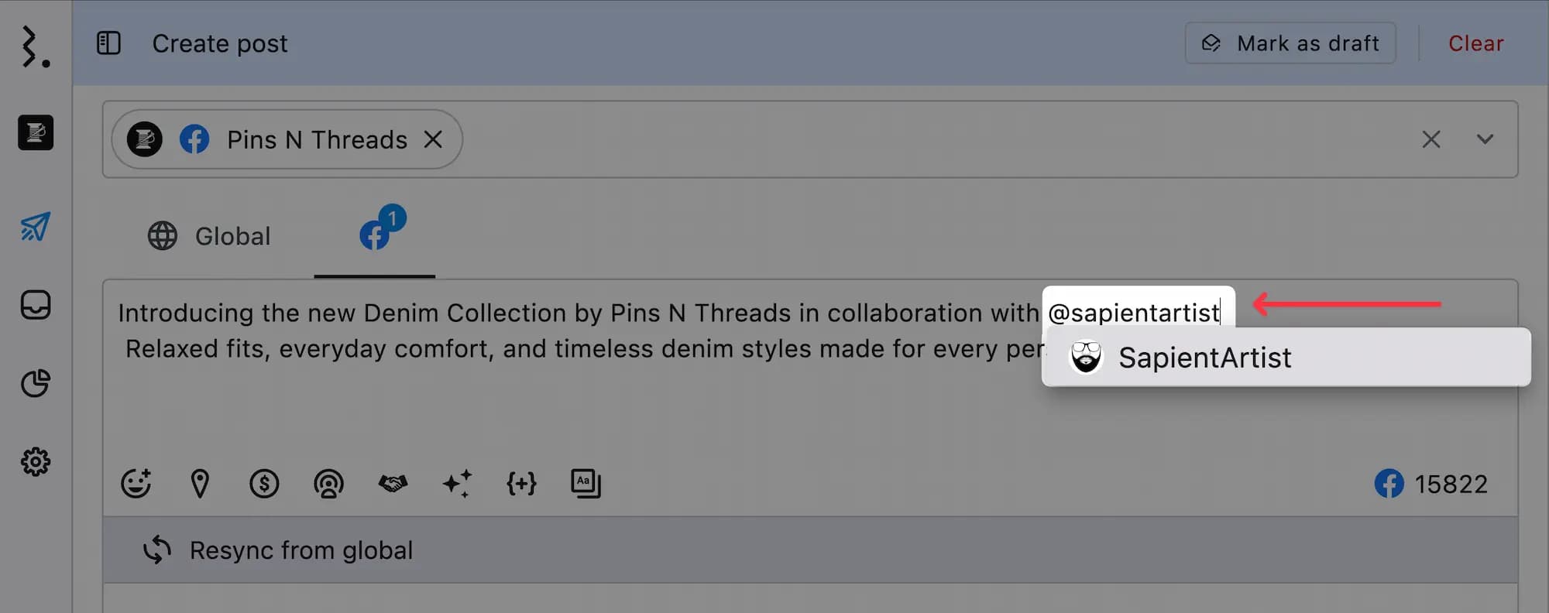Viewport: 1549px width, 613px height.
Task: Open the audience targeting icon
Action: pyautogui.click(x=328, y=484)
